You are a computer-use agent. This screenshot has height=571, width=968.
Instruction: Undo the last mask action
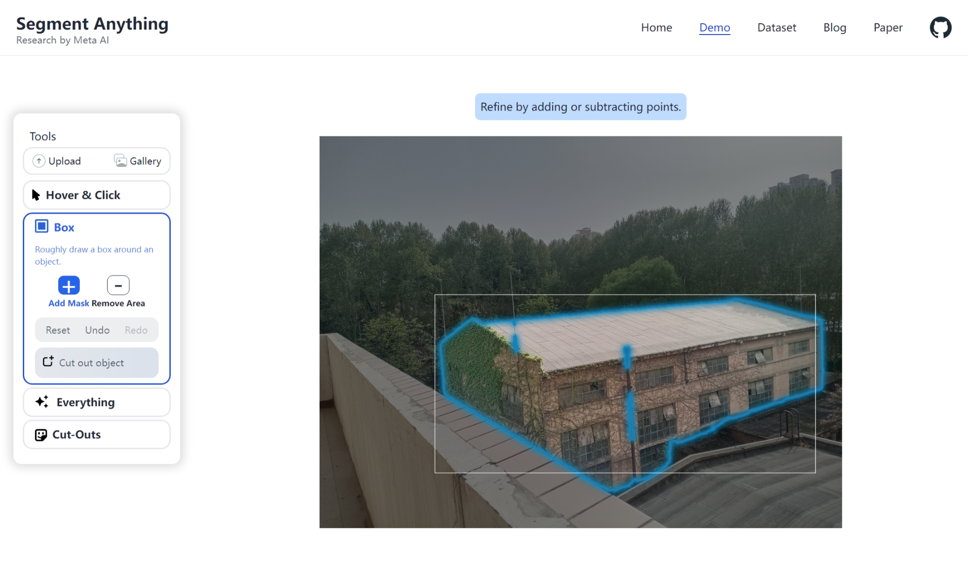(x=97, y=330)
